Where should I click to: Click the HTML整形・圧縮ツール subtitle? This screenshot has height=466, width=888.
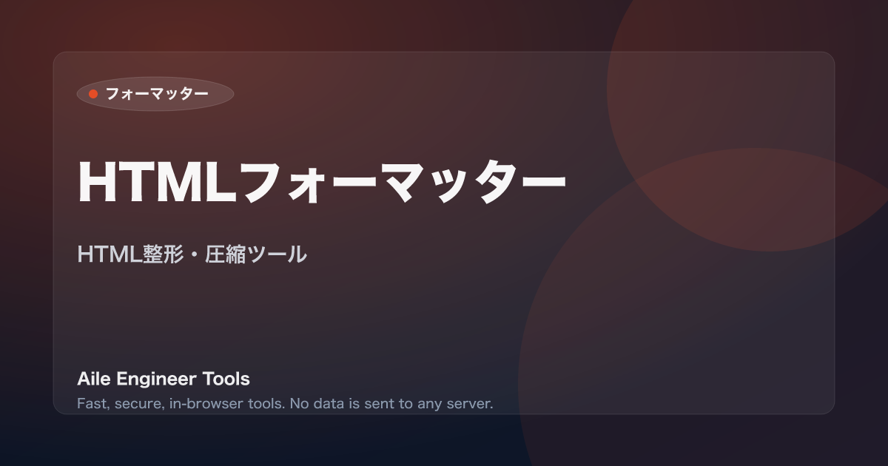[x=192, y=254]
